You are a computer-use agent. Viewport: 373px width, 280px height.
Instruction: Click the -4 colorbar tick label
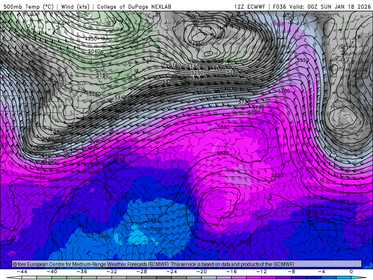tap(322, 272)
